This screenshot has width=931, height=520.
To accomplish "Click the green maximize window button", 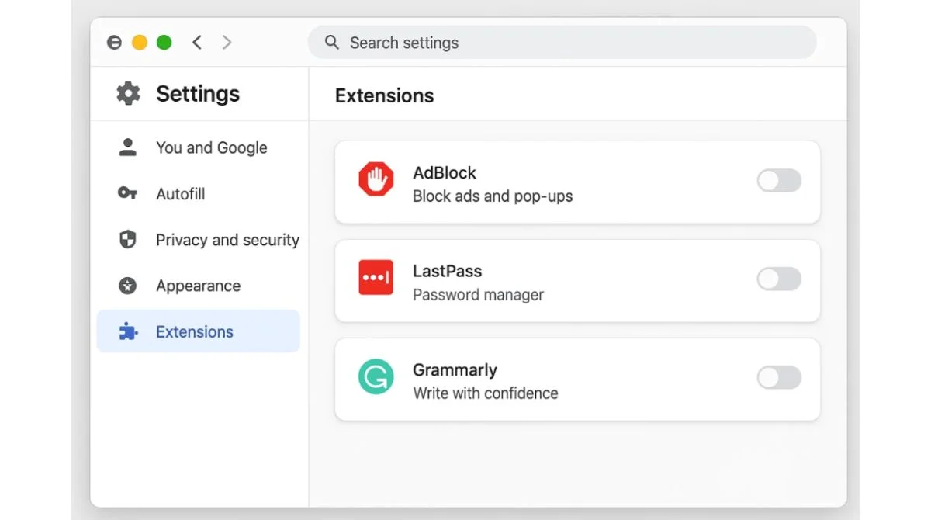I will (164, 43).
